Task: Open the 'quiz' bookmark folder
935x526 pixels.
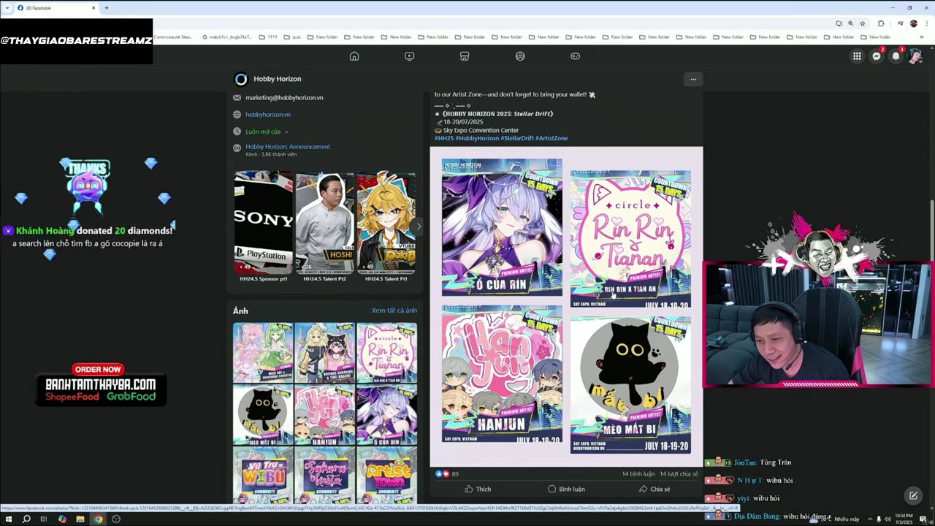Action: (x=292, y=37)
